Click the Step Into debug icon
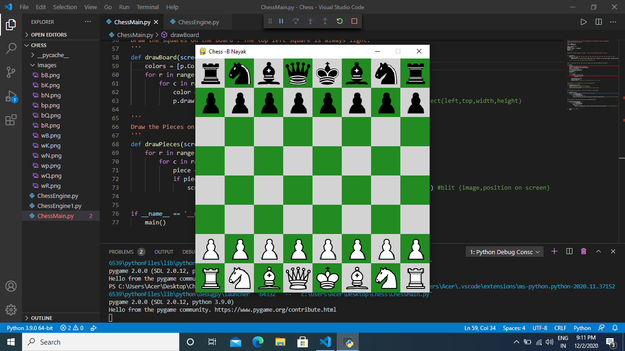The image size is (625, 351). (x=311, y=21)
